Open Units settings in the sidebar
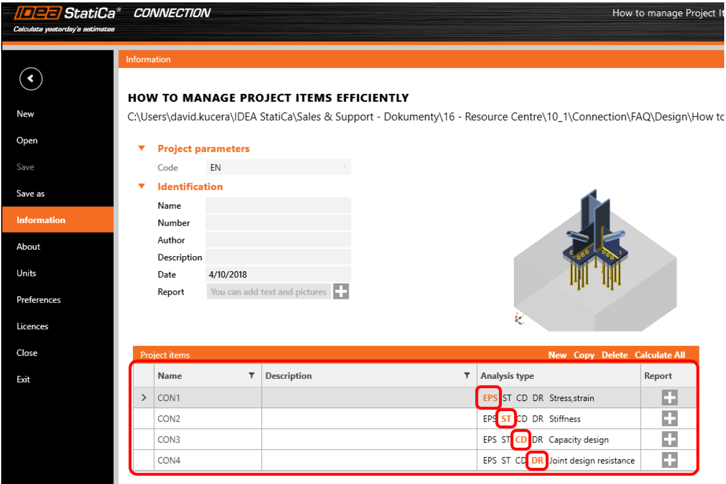Viewport: 726px width, 484px height. 26,273
